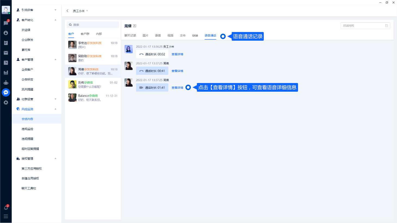Click 查看详情 for the 00:02 call
Screen dimensions: 397x223
tap(177, 54)
